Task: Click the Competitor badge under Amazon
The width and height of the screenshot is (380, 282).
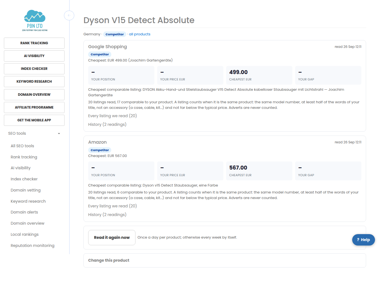Action: (100, 150)
